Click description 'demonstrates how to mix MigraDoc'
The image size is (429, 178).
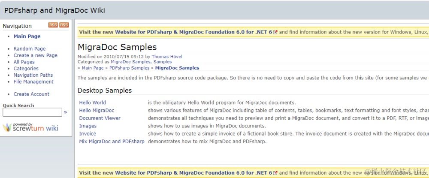point(207,142)
